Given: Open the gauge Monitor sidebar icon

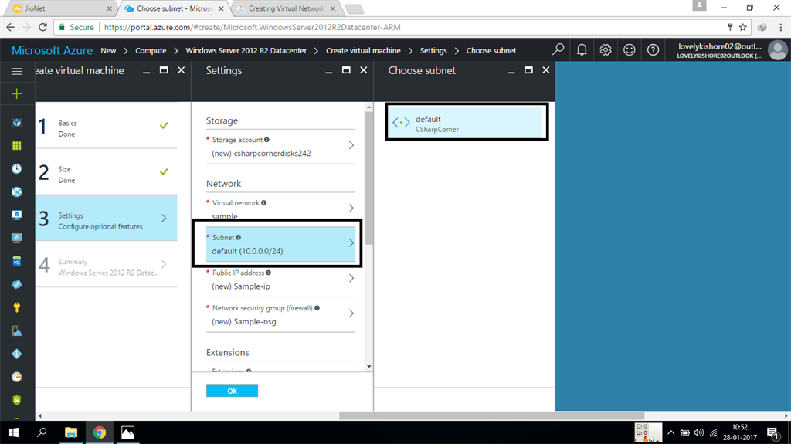Looking at the screenshot, I should point(17,377).
